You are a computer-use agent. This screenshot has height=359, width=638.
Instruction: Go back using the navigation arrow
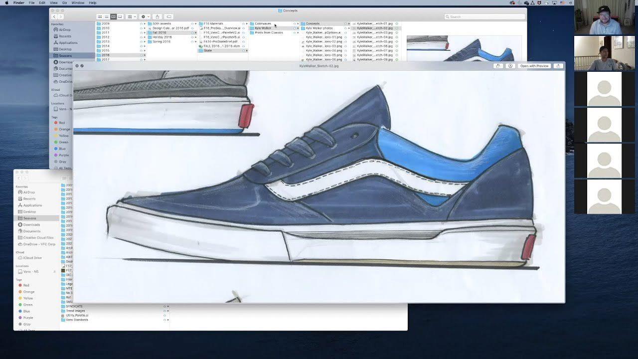coord(54,16)
